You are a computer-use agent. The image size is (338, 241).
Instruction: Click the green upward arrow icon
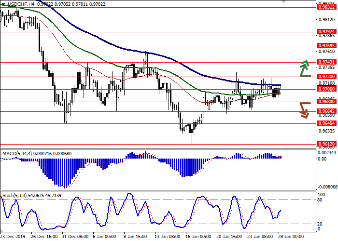[304, 68]
